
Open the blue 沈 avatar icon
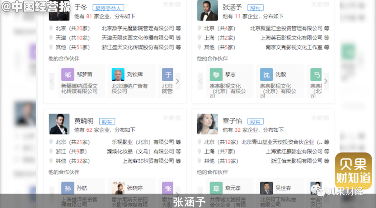pos(267,74)
